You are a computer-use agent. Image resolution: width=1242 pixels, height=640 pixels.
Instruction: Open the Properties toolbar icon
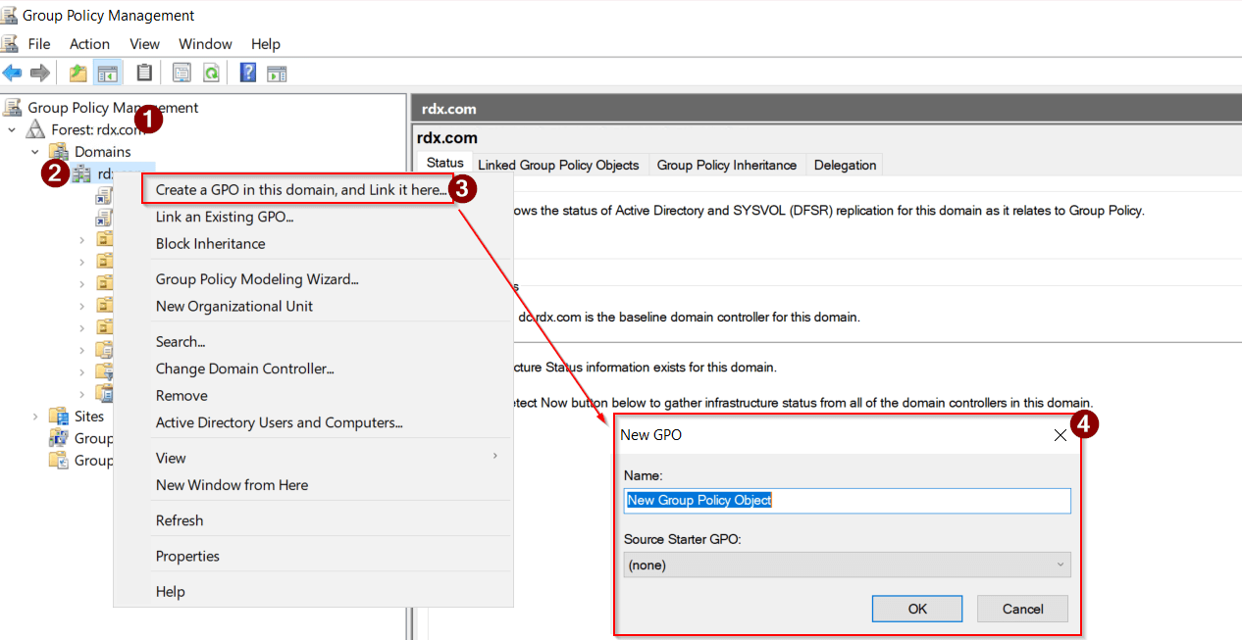pyautogui.click(x=181, y=72)
